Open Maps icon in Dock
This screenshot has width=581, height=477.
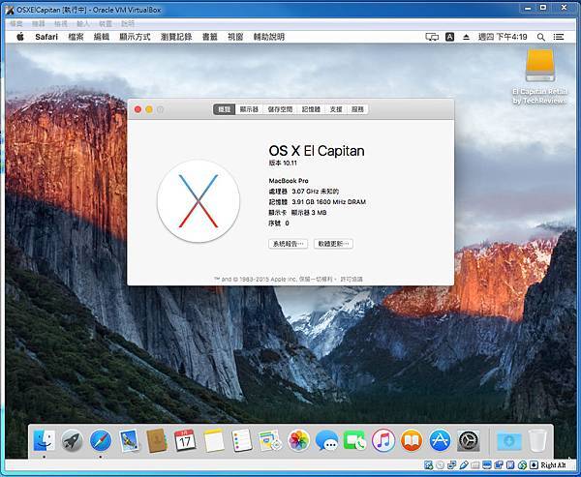270,440
